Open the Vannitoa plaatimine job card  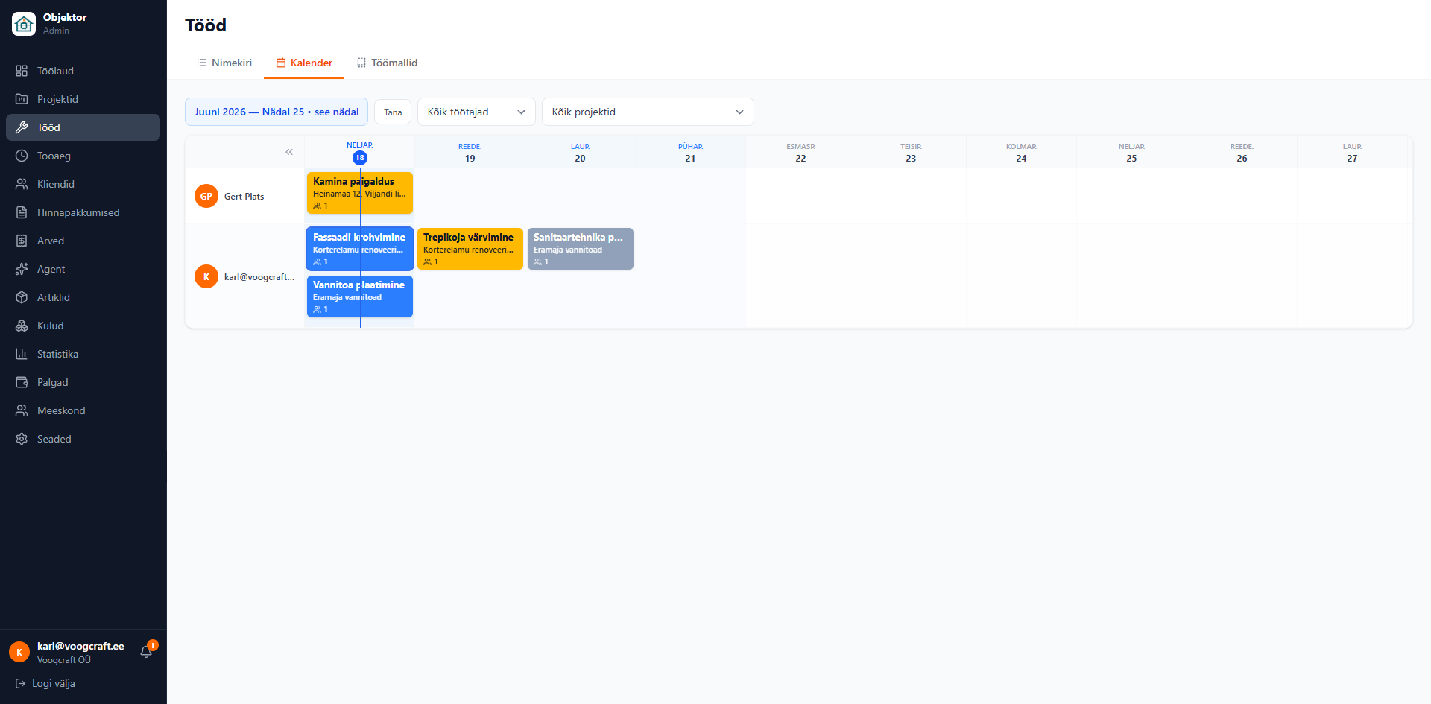pyautogui.click(x=360, y=296)
